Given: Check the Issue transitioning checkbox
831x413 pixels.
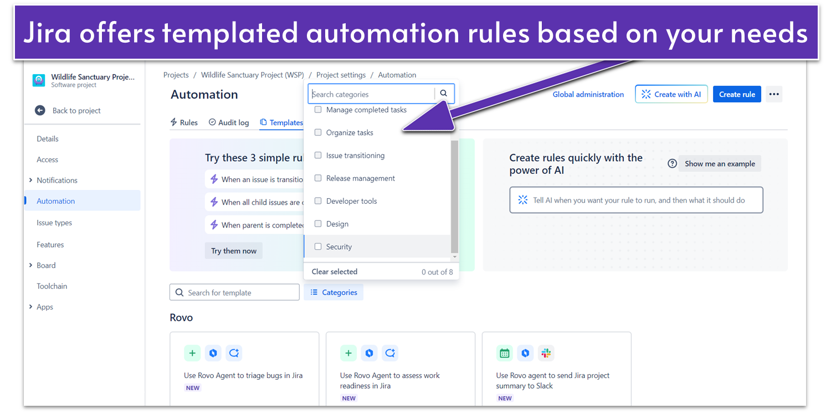Looking at the screenshot, I should coord(318,155).
